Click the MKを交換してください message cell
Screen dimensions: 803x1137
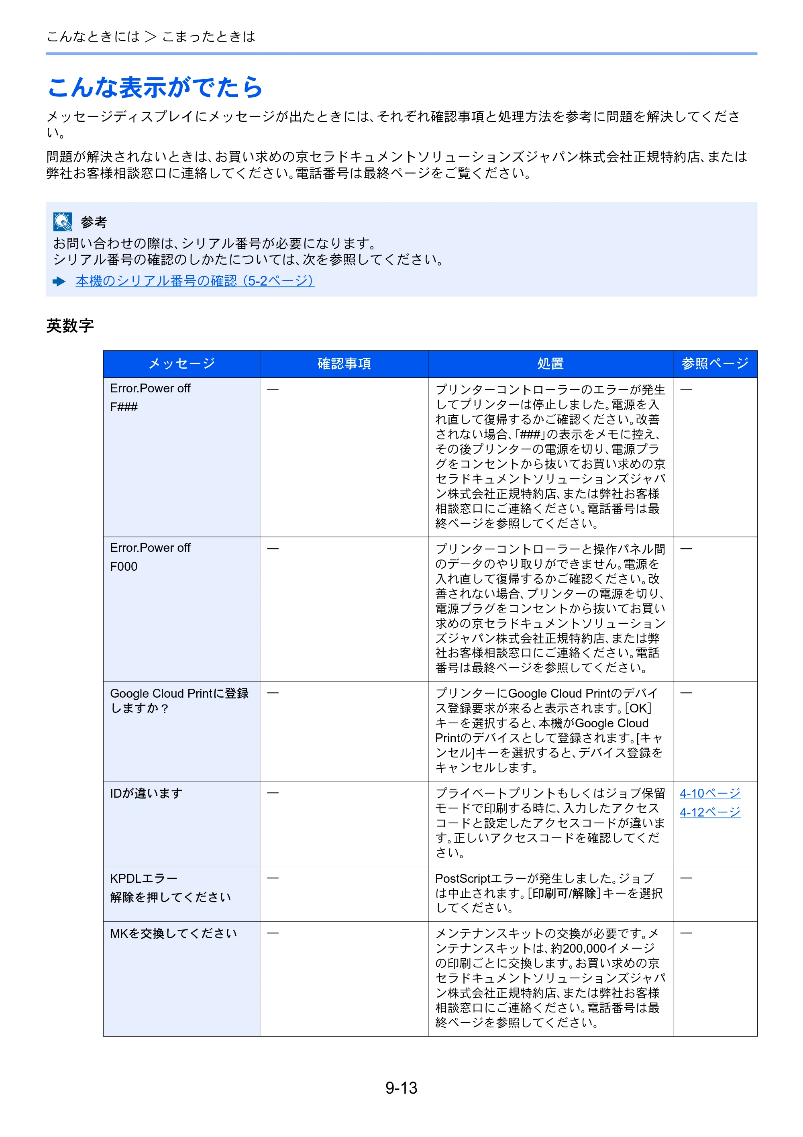pos(182,978)
